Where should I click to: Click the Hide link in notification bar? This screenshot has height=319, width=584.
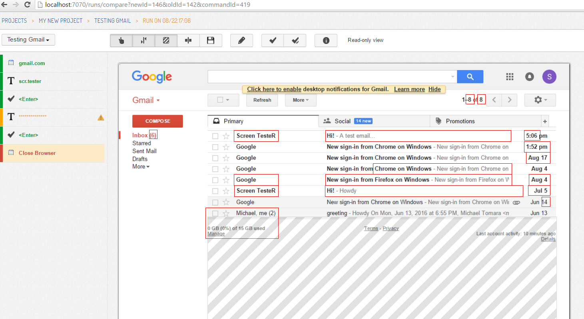(x=435, y=89)
